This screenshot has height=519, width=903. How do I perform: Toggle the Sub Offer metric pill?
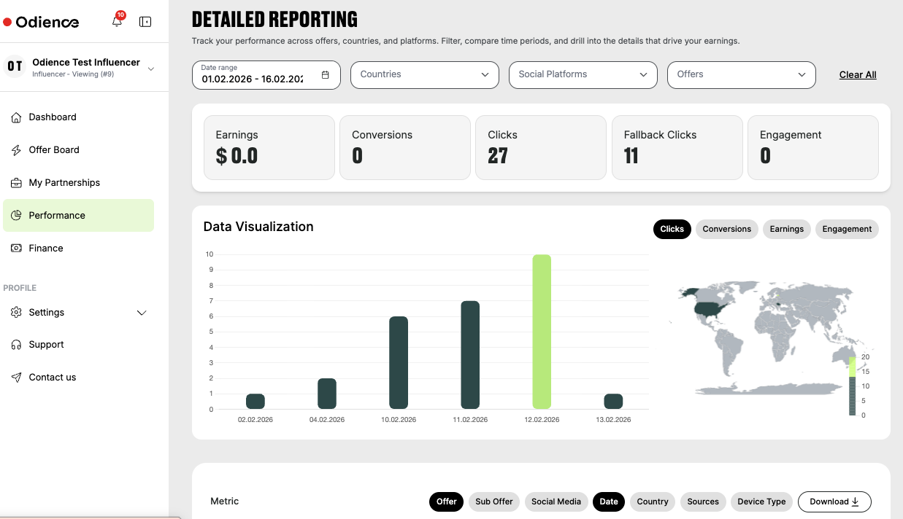(494, 502)
